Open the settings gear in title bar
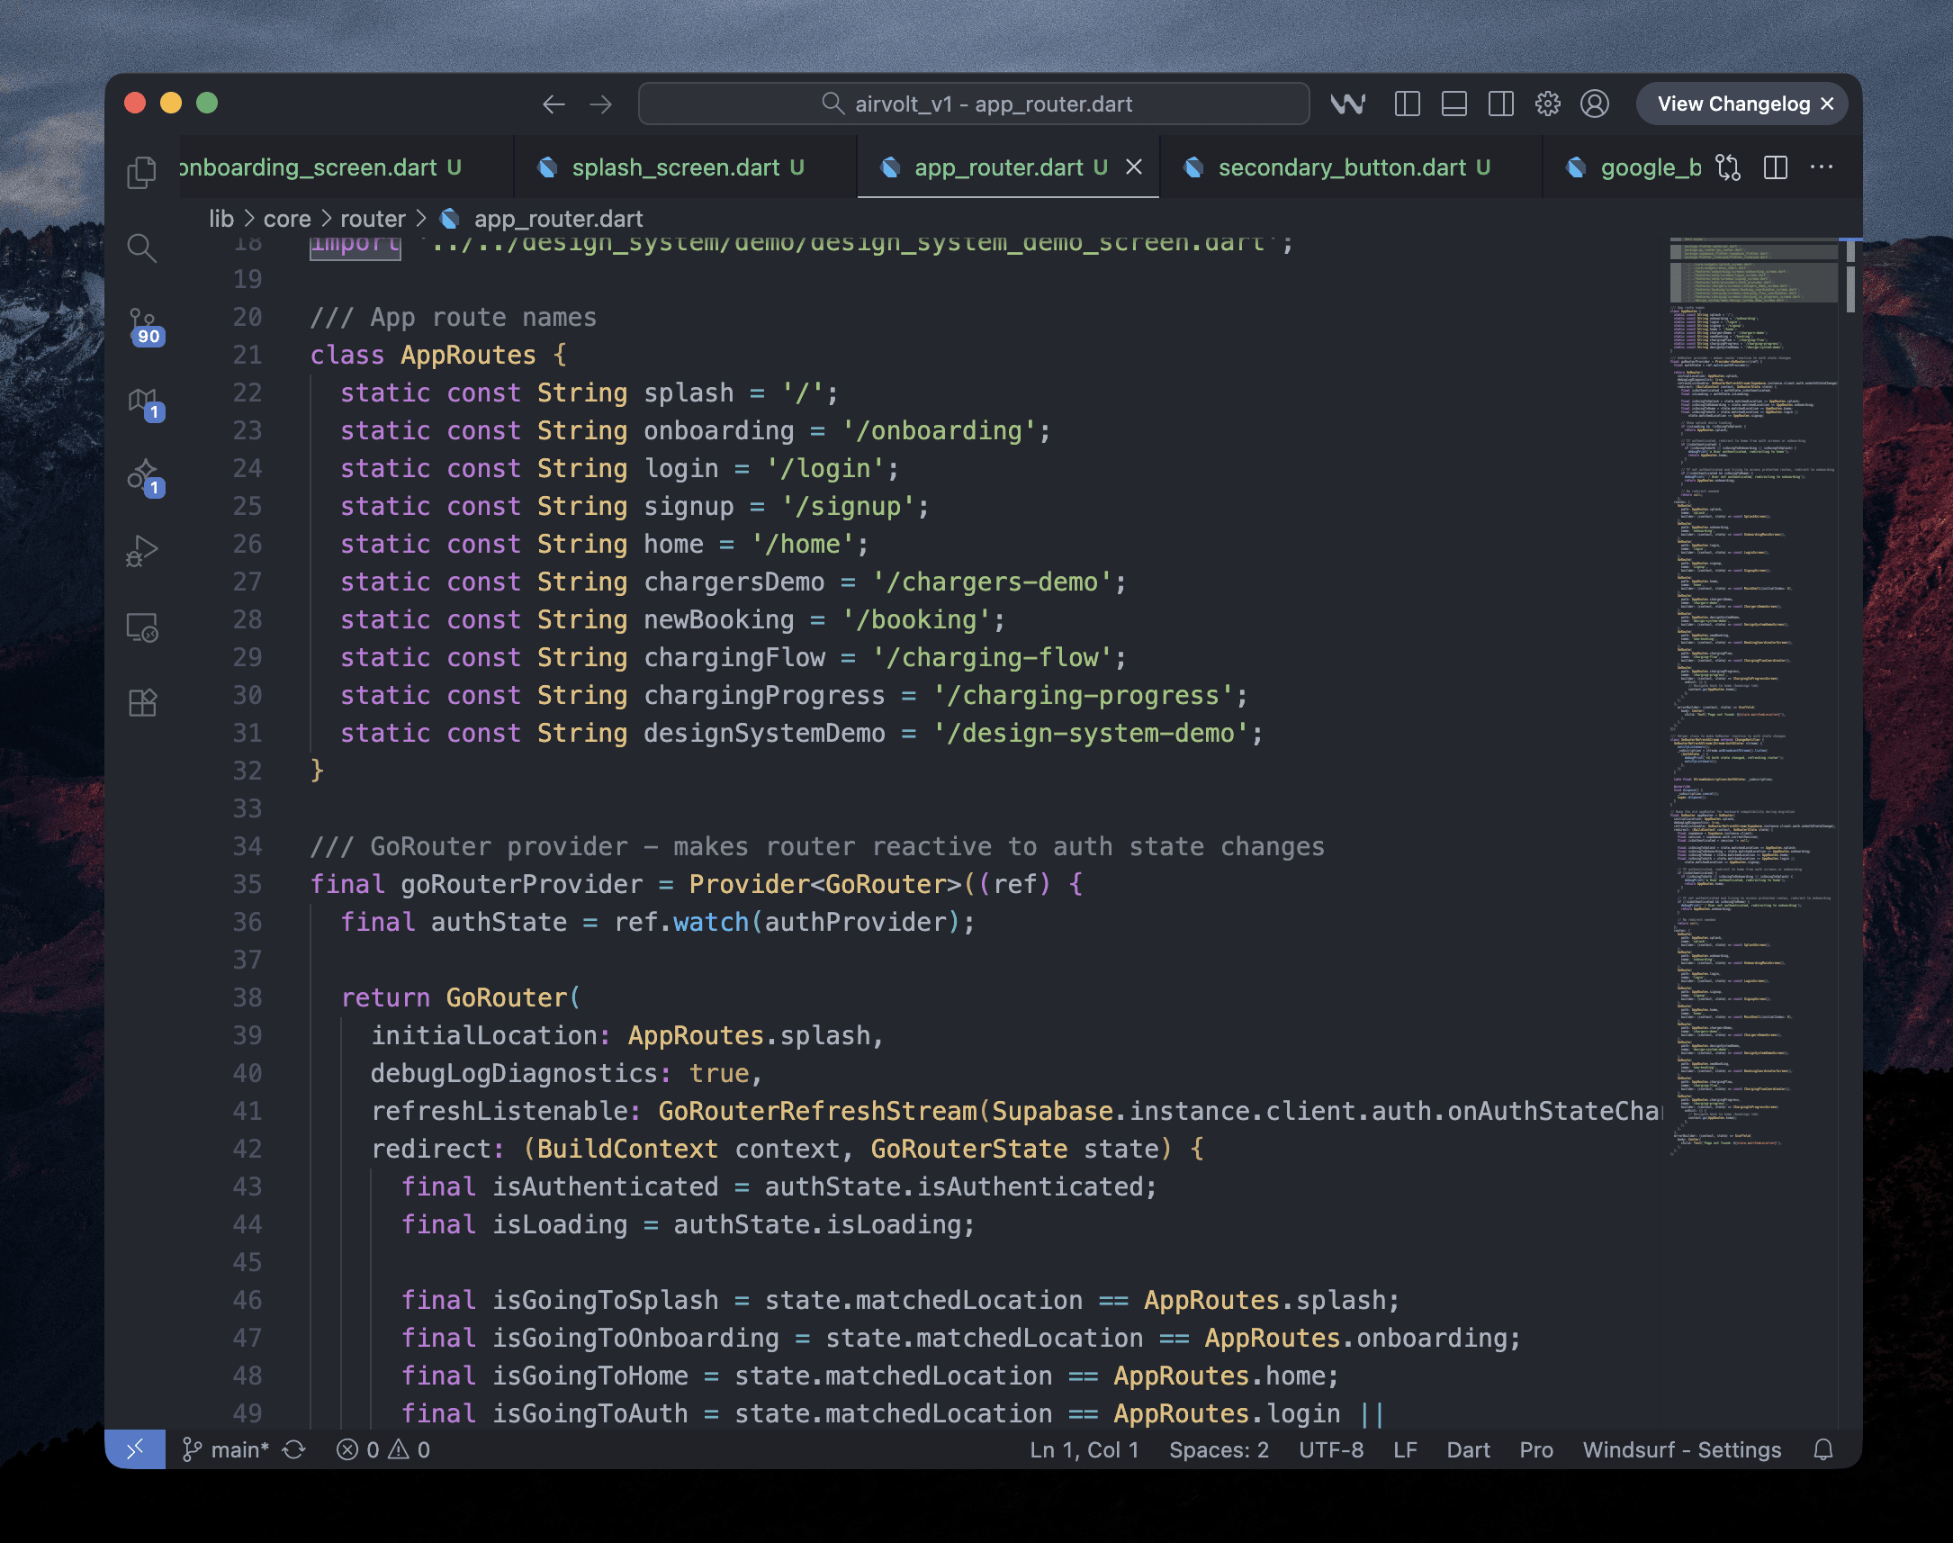1953x1543 pixels. (1548, 104)
